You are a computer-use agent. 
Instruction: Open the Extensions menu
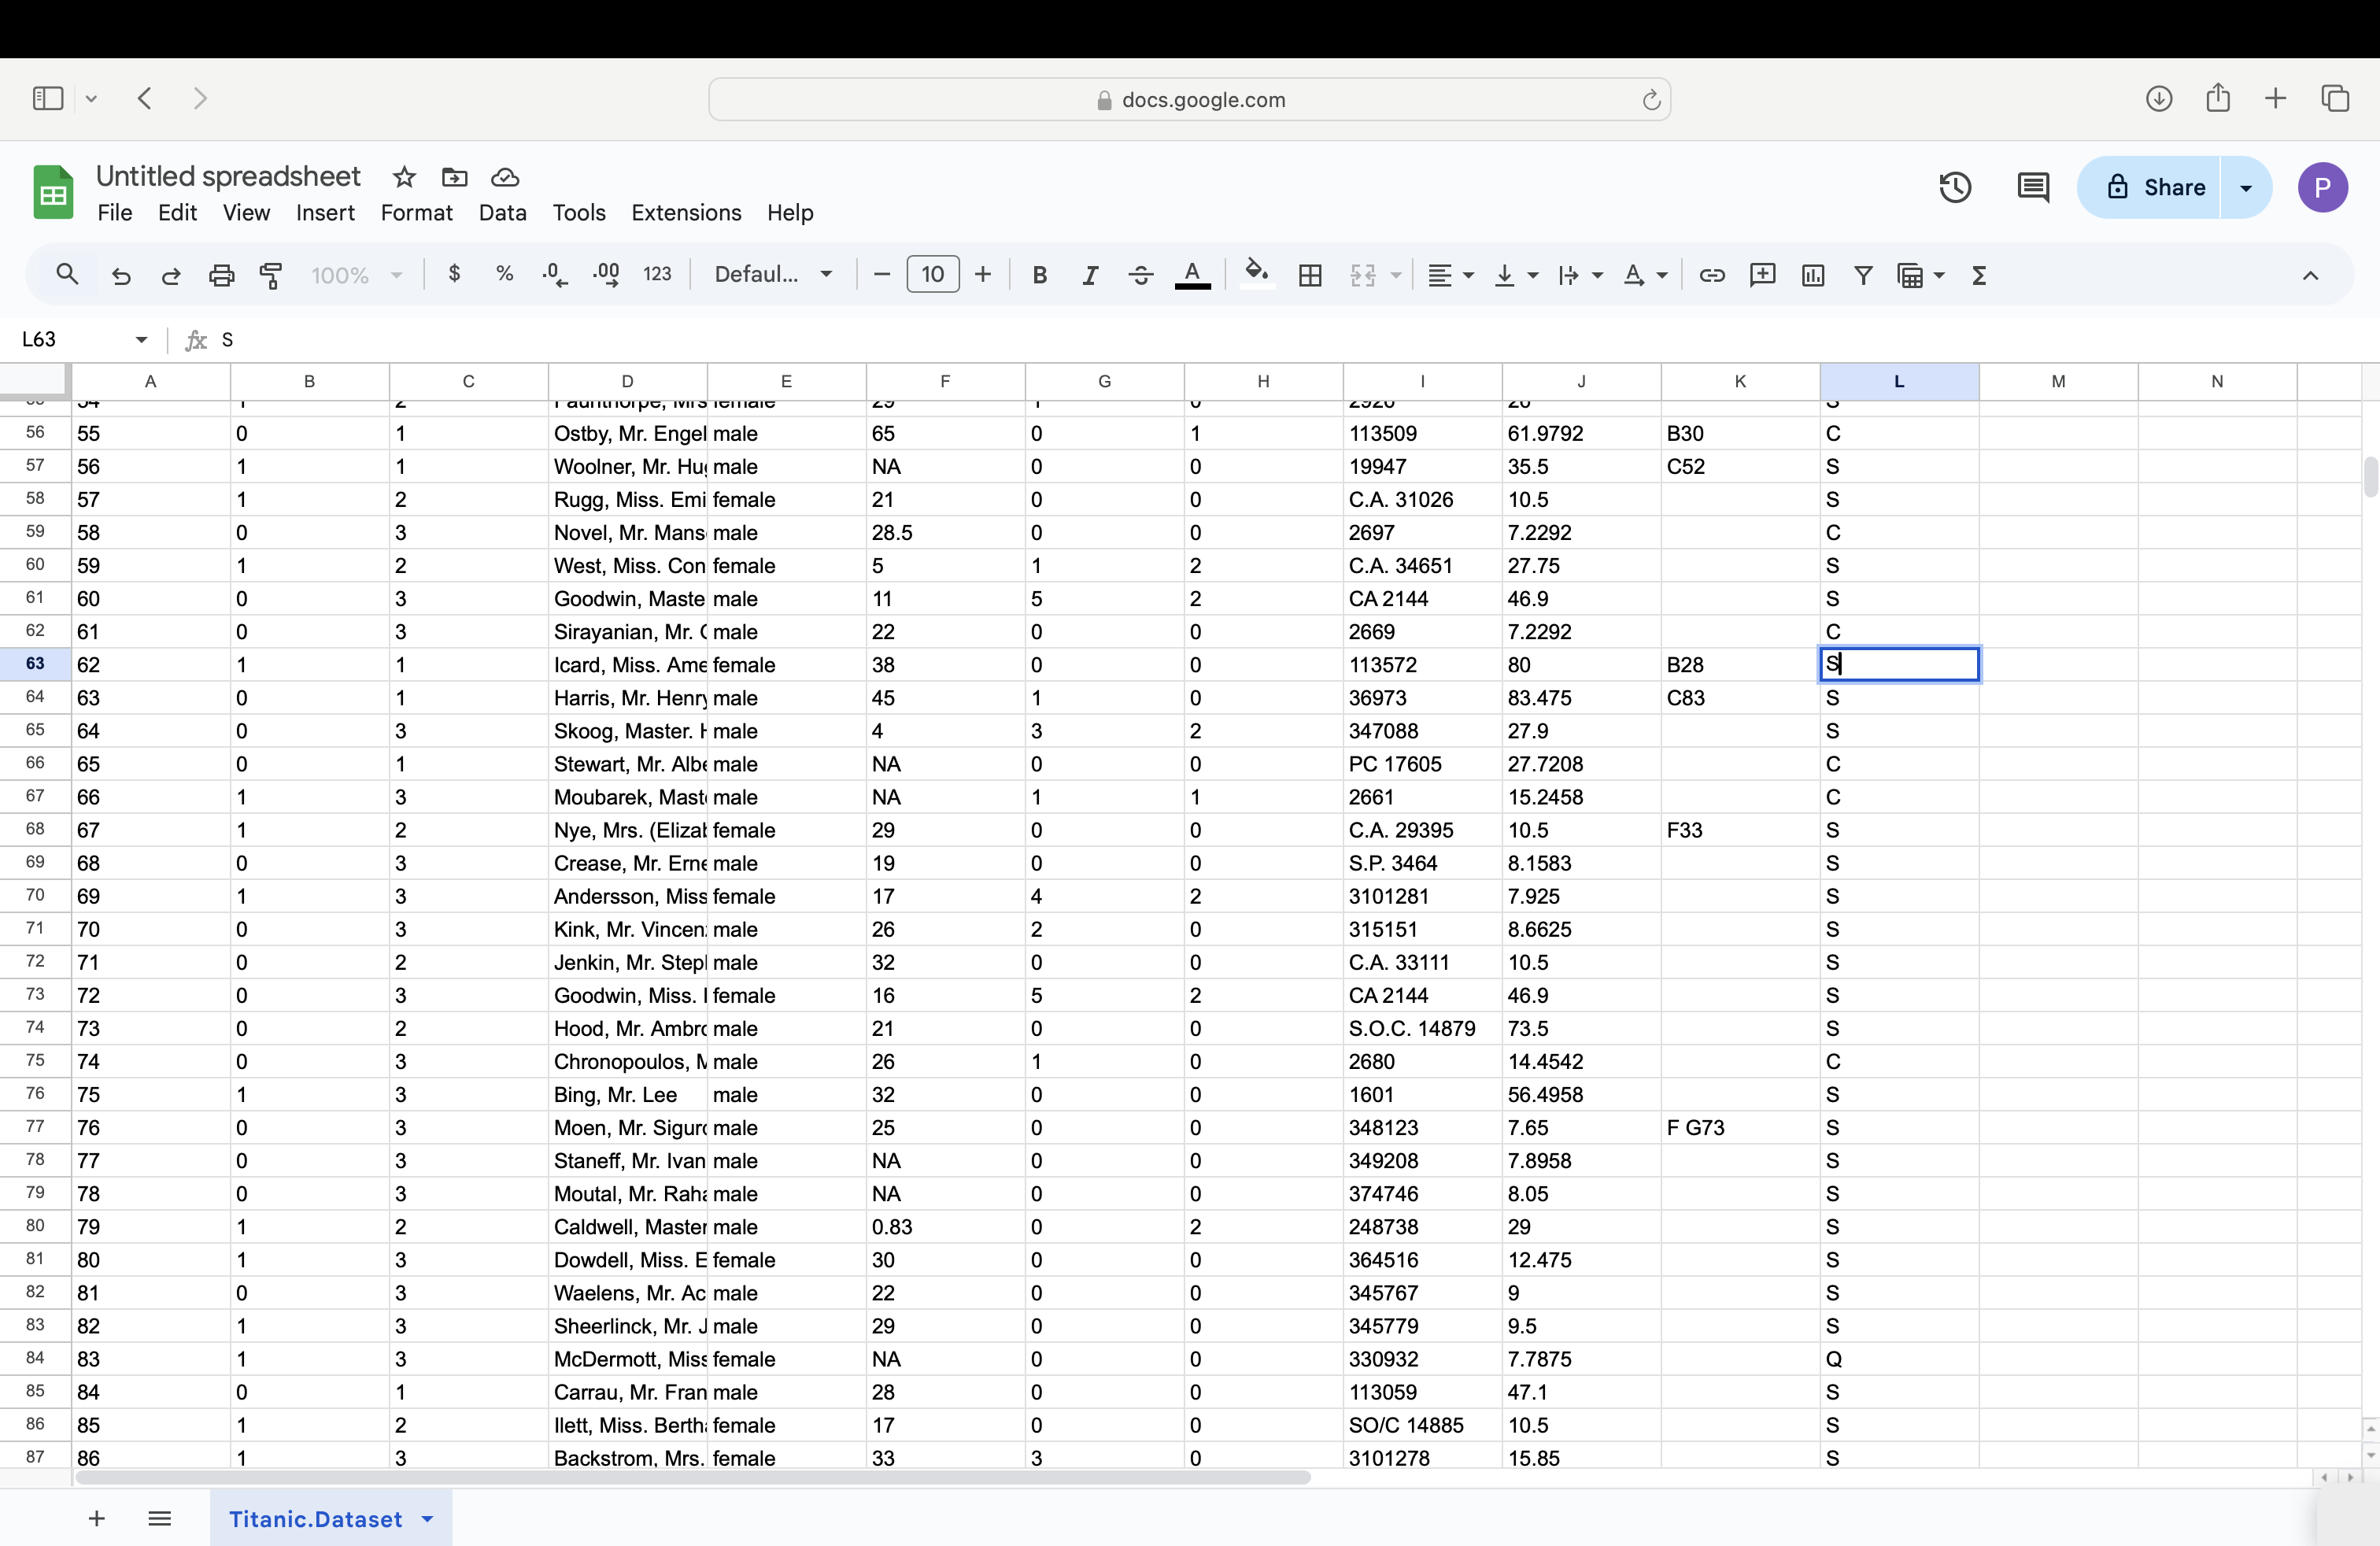686,212
